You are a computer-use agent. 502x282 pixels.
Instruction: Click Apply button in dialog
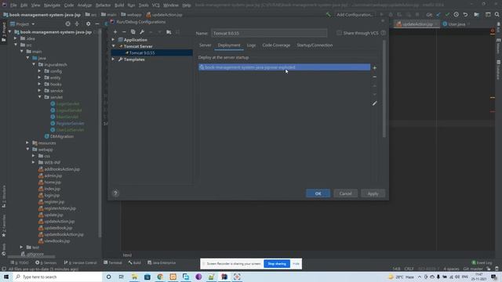click(373, 193)
